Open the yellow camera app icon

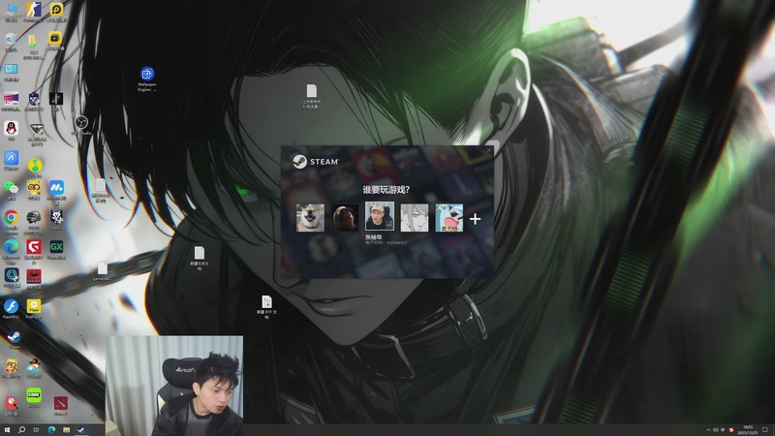[55, 41]
